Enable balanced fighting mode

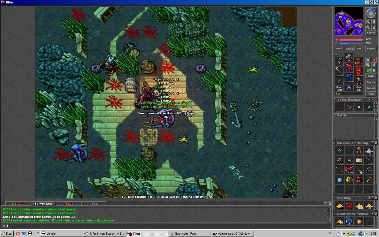368,65
